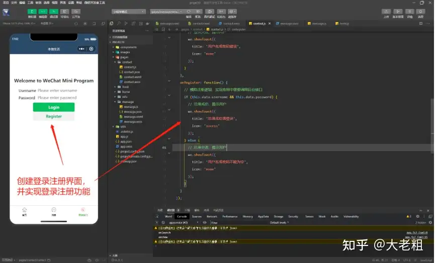Toggle the Debugger panel button
435x263 pixels.
(x=53, y=12)
